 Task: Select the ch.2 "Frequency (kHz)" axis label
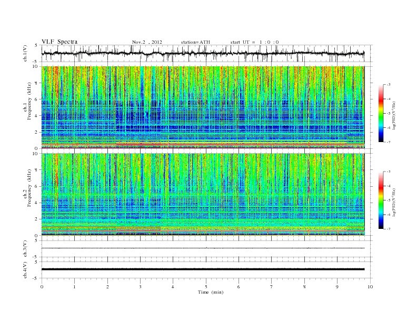pyautogui.click(x=29, y=187)
